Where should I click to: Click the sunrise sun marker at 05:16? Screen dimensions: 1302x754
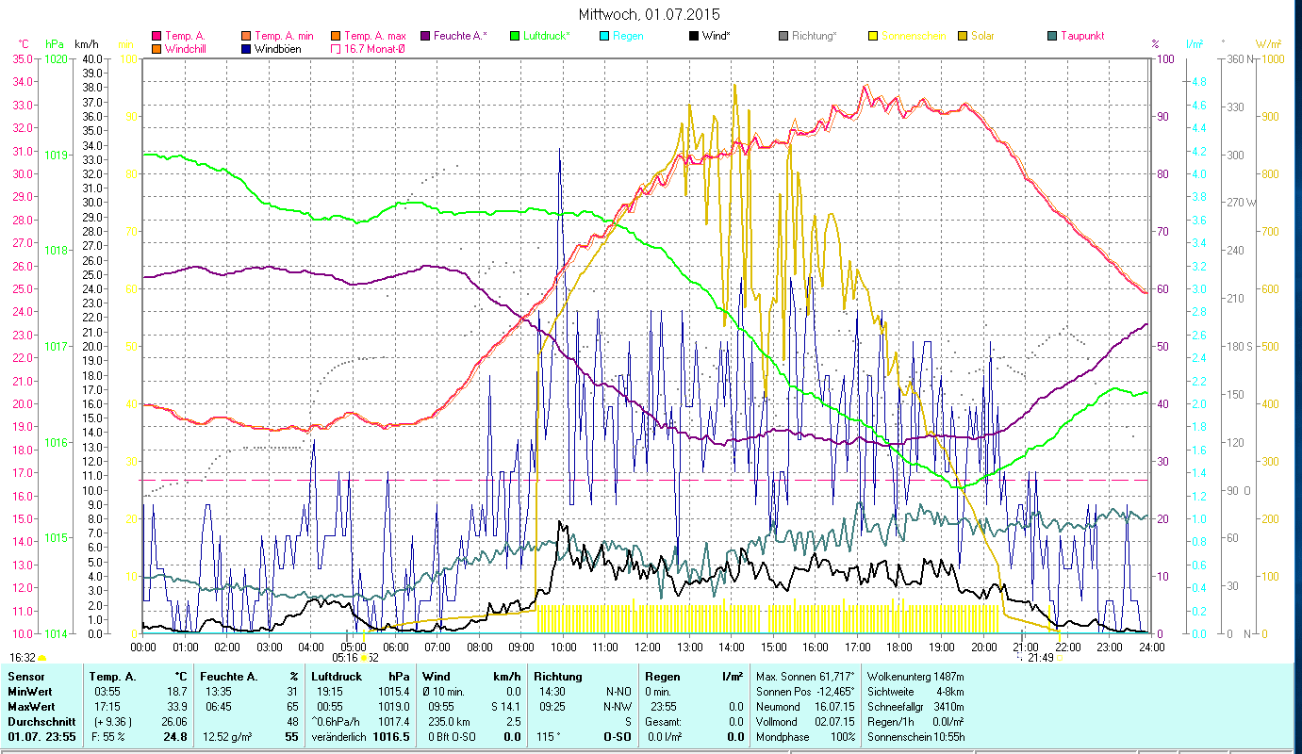pos(364,658)
